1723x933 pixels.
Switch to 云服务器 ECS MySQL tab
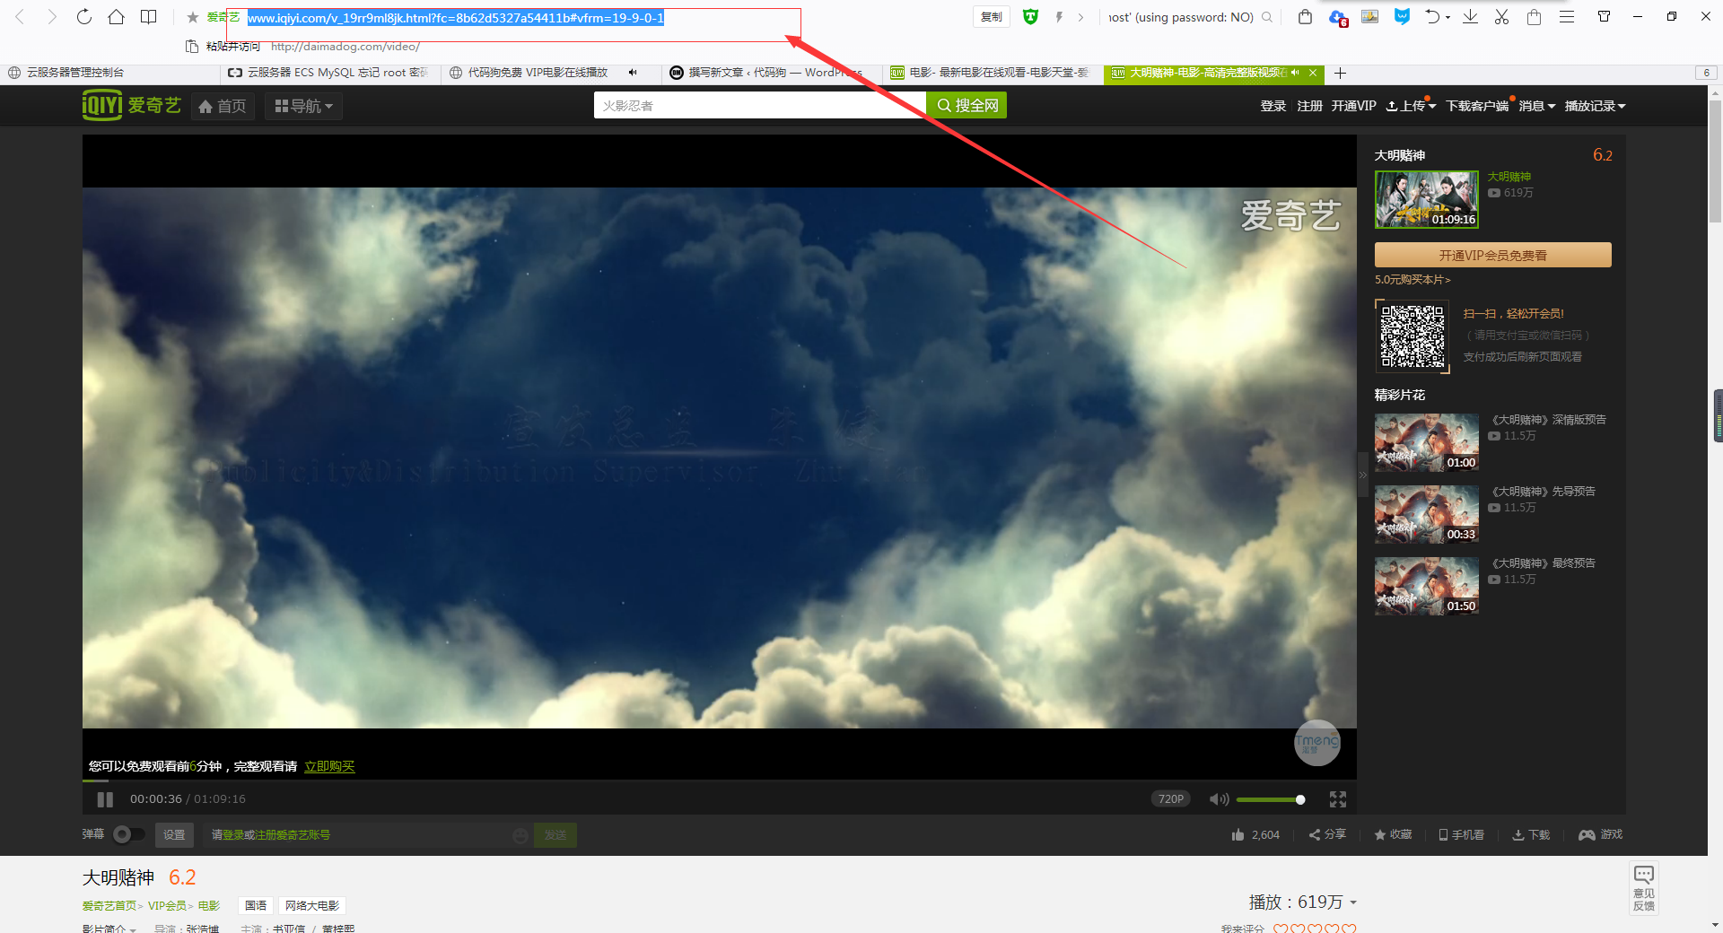point(328,73)
